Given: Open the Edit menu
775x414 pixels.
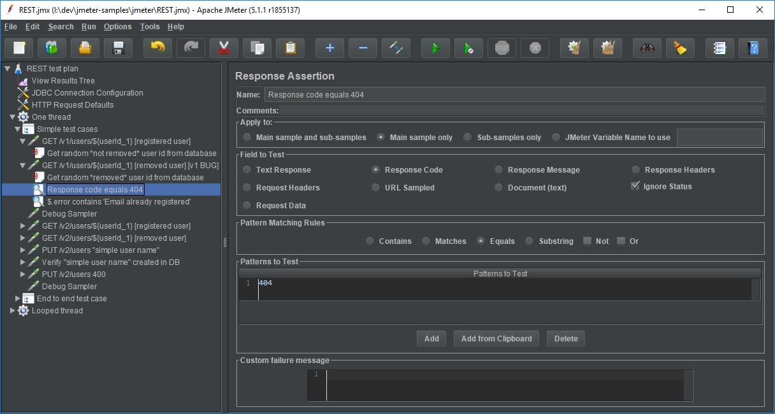Looking at the screenshot, I should [33, 27].
